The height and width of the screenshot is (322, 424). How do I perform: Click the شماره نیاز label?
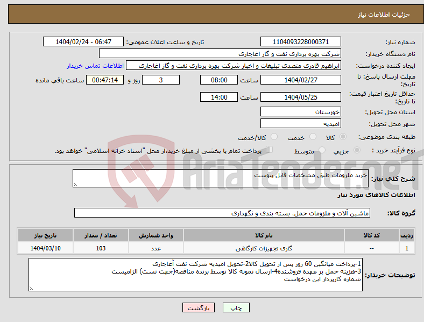pyautogui.click(x=400, y=42)
